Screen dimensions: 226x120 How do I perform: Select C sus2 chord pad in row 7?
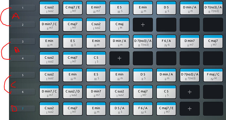pos(49,109)
